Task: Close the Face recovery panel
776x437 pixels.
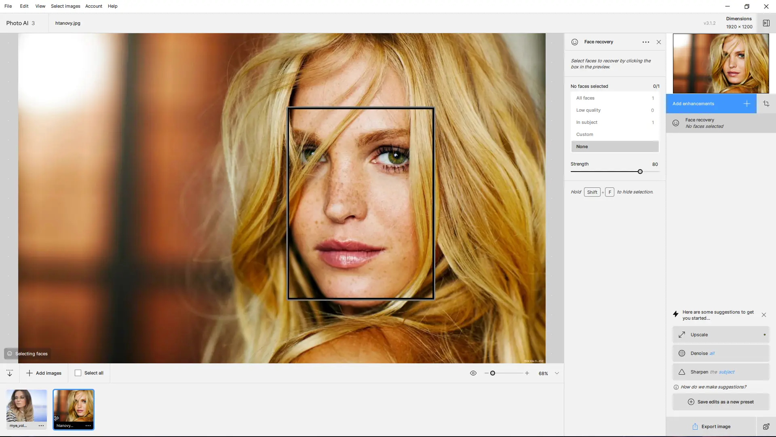Action: coord(659,42)
